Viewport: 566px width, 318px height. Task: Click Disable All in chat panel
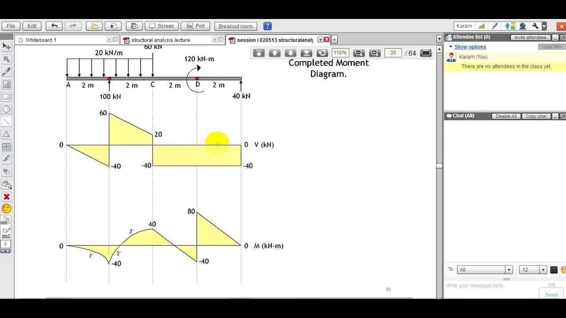click(x=506, y=116)
